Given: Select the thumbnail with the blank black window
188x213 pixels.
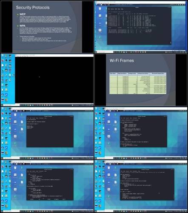Looking at the screenshot, I should point(47,80).
